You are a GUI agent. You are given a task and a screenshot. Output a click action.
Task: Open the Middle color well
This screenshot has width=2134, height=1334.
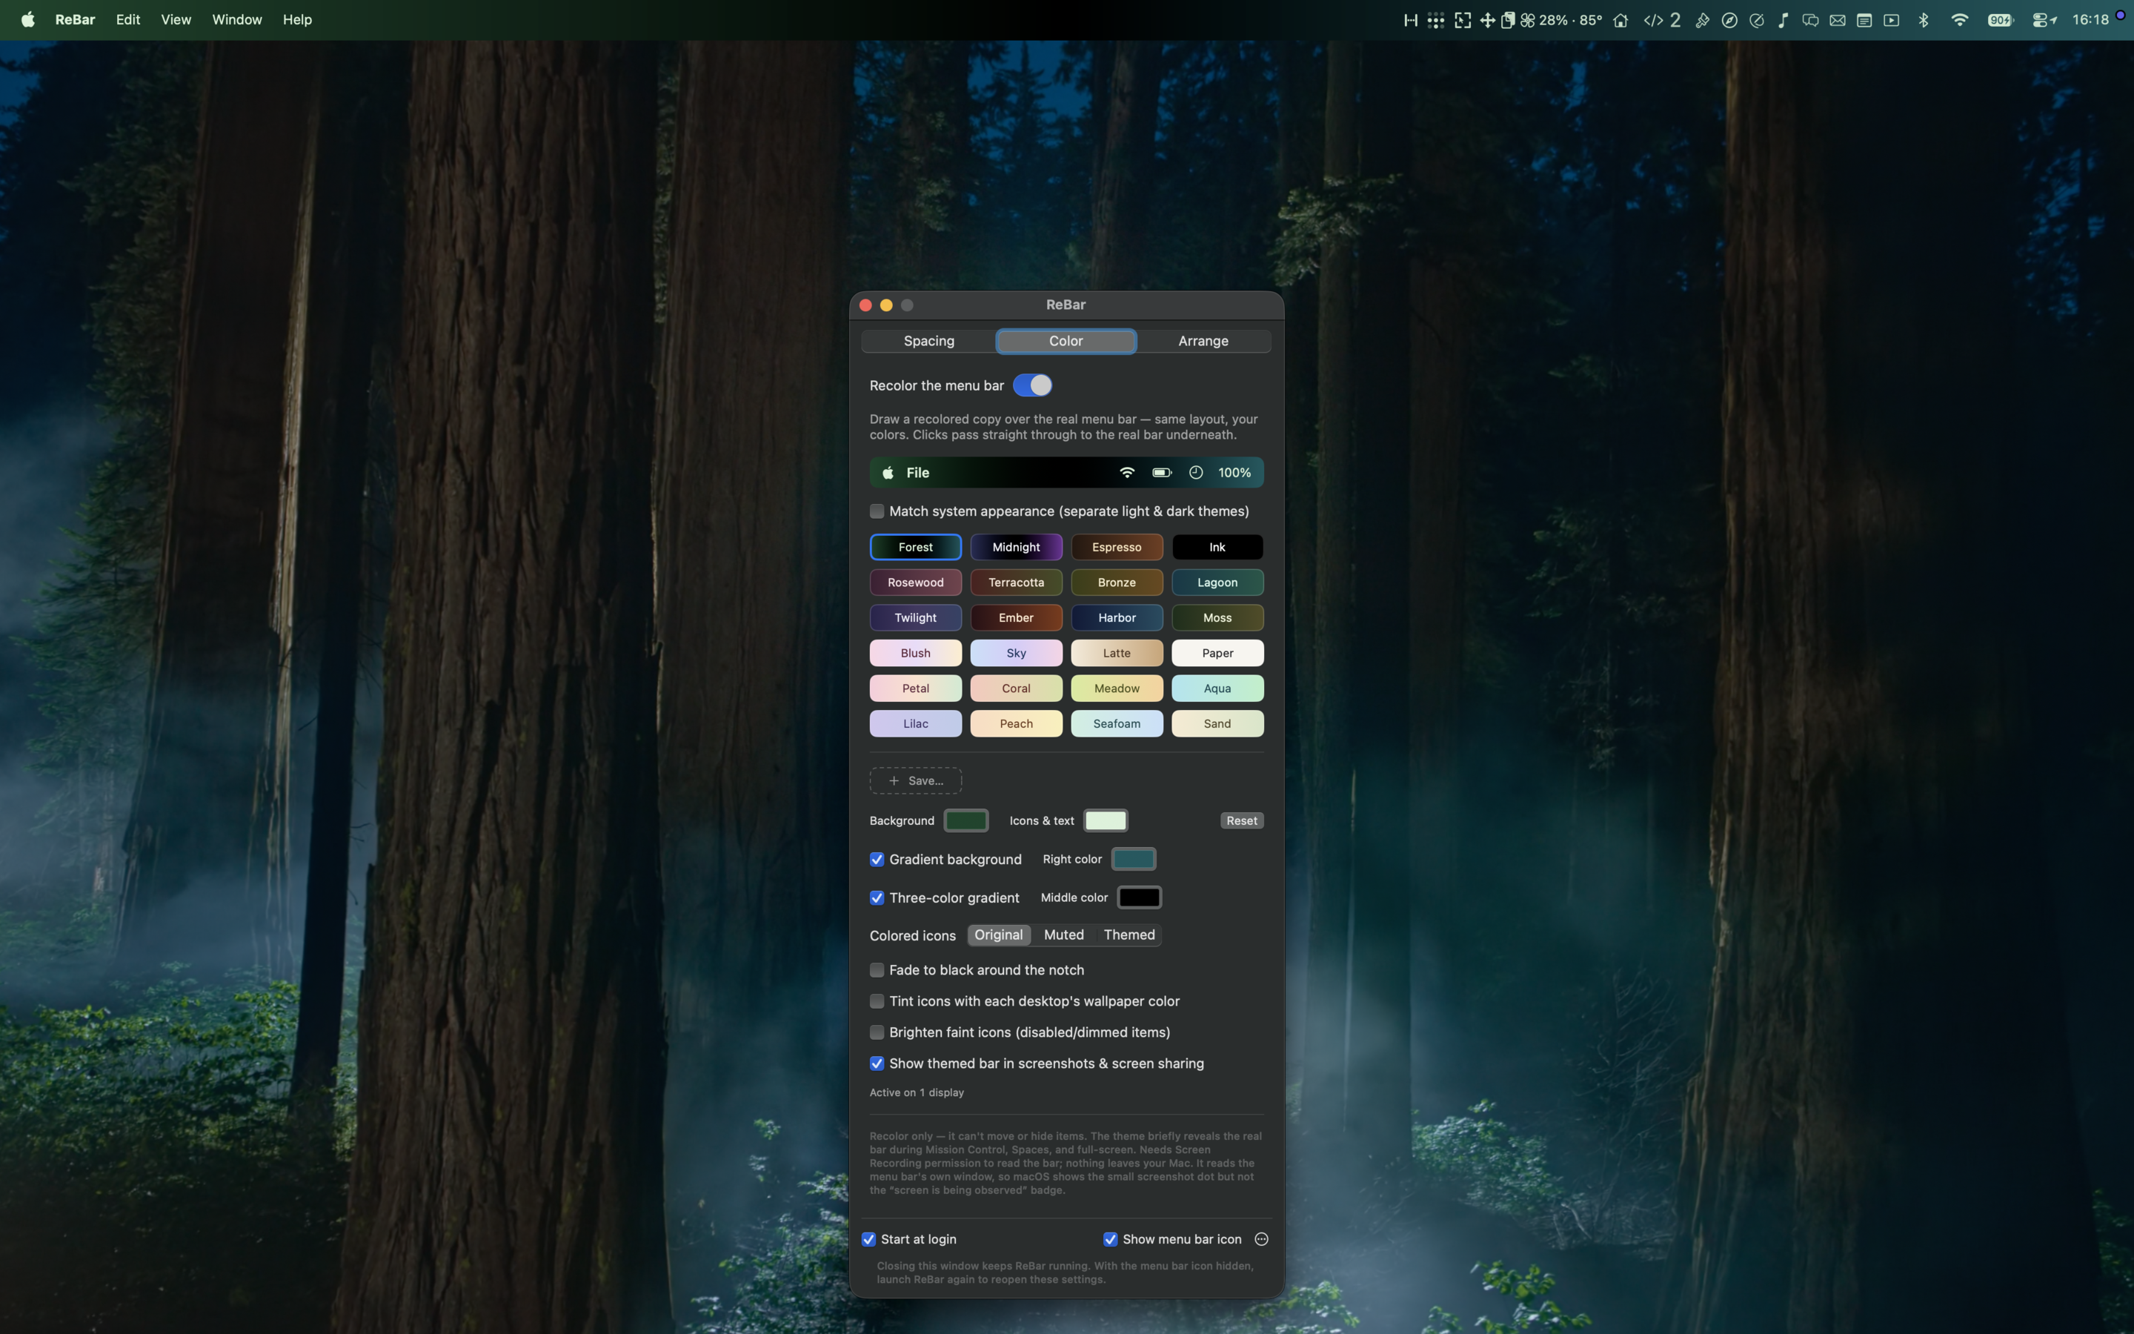point(1140,897)
